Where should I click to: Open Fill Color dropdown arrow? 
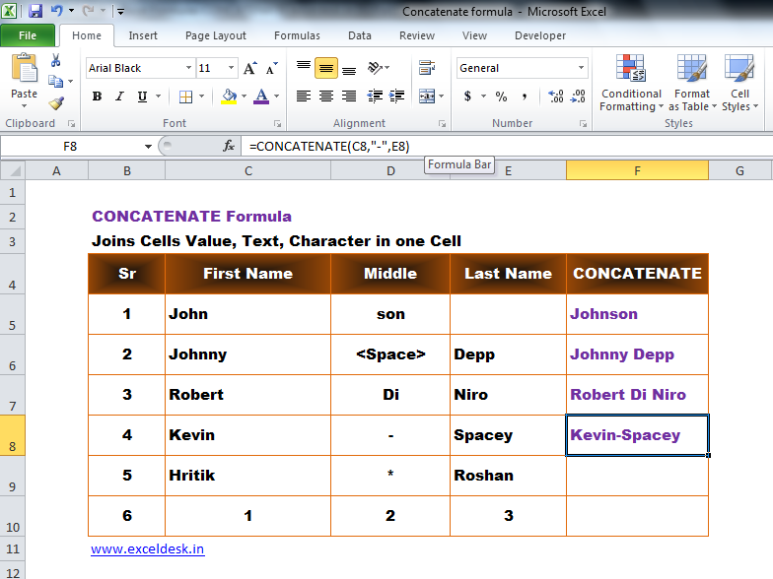[245, 96]
